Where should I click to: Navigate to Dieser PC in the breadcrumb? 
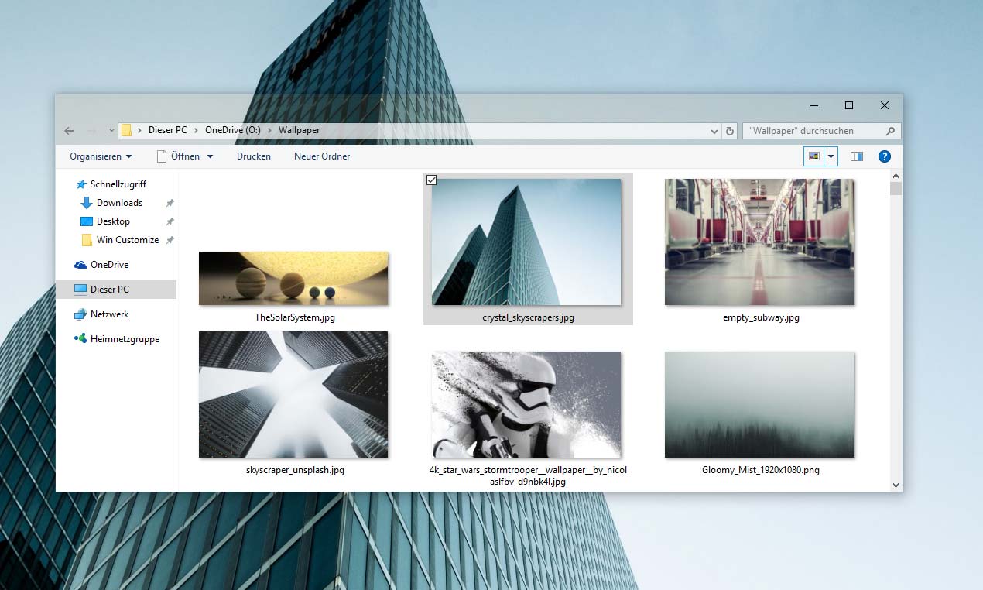coord(167,130)
